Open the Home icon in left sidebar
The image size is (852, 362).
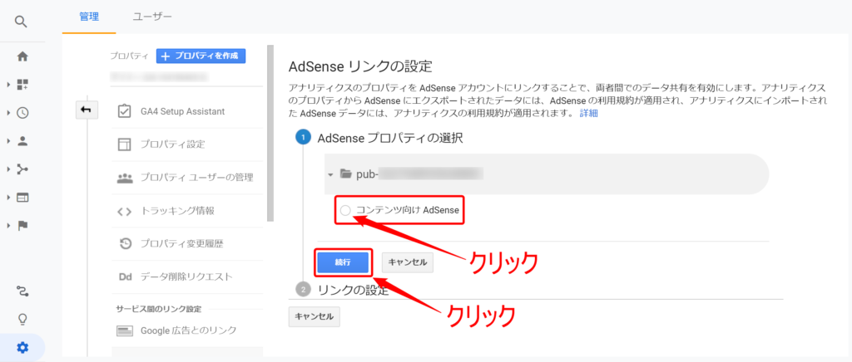tap(22, 56)
